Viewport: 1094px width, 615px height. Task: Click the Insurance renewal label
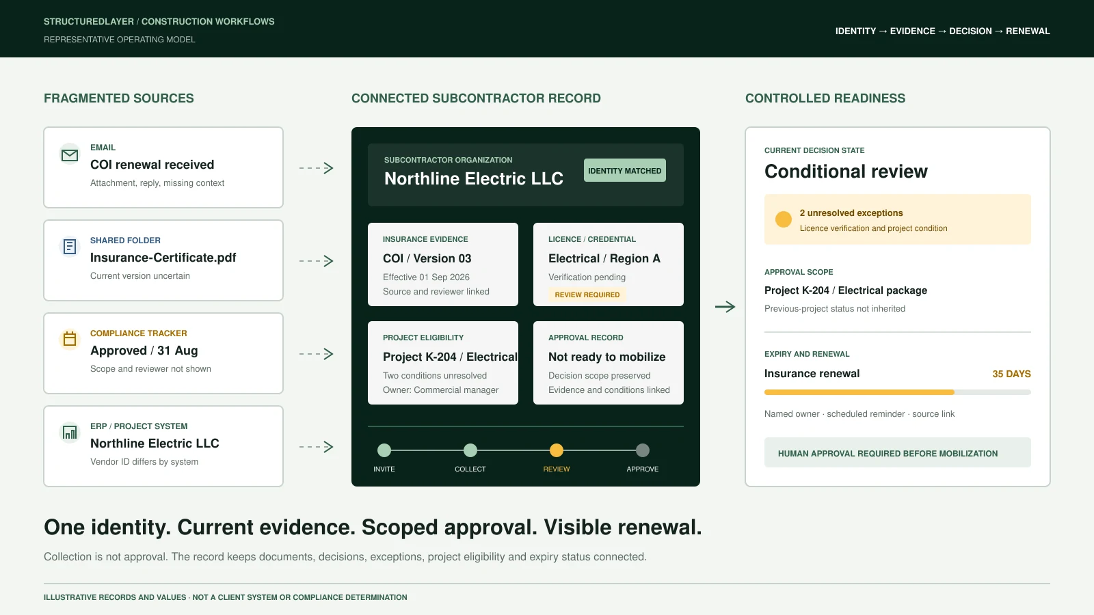(x=812, y=374)
